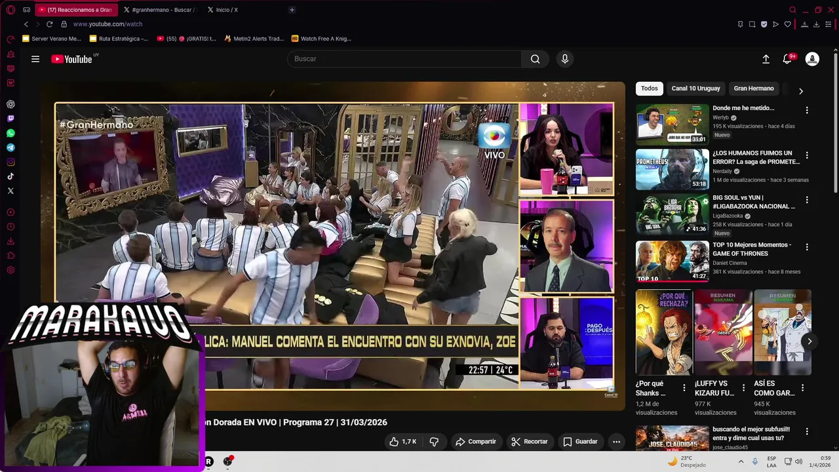The height and width of the screenshot is (472, 839).
Task: Click the pinboard pin icon
Action: (x=740, y=24)
